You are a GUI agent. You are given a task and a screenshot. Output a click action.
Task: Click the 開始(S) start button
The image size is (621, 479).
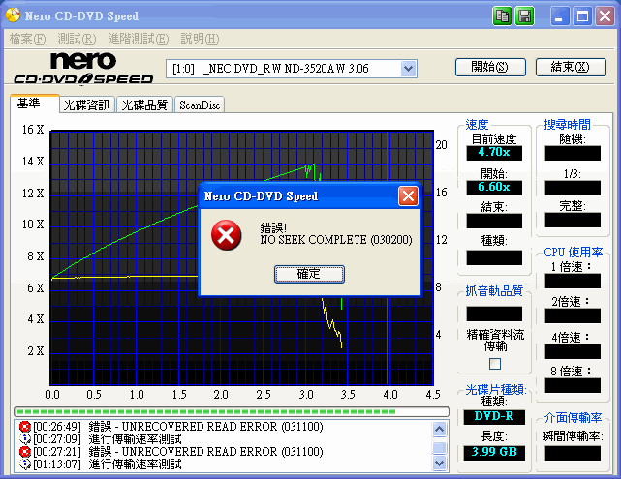490,67
